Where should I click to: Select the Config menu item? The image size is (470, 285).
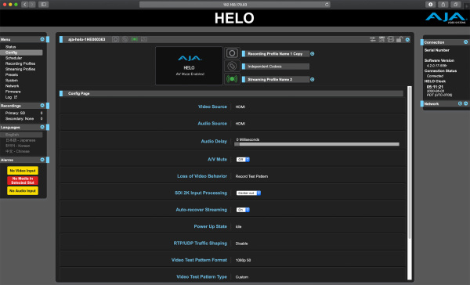pos(21,52)
